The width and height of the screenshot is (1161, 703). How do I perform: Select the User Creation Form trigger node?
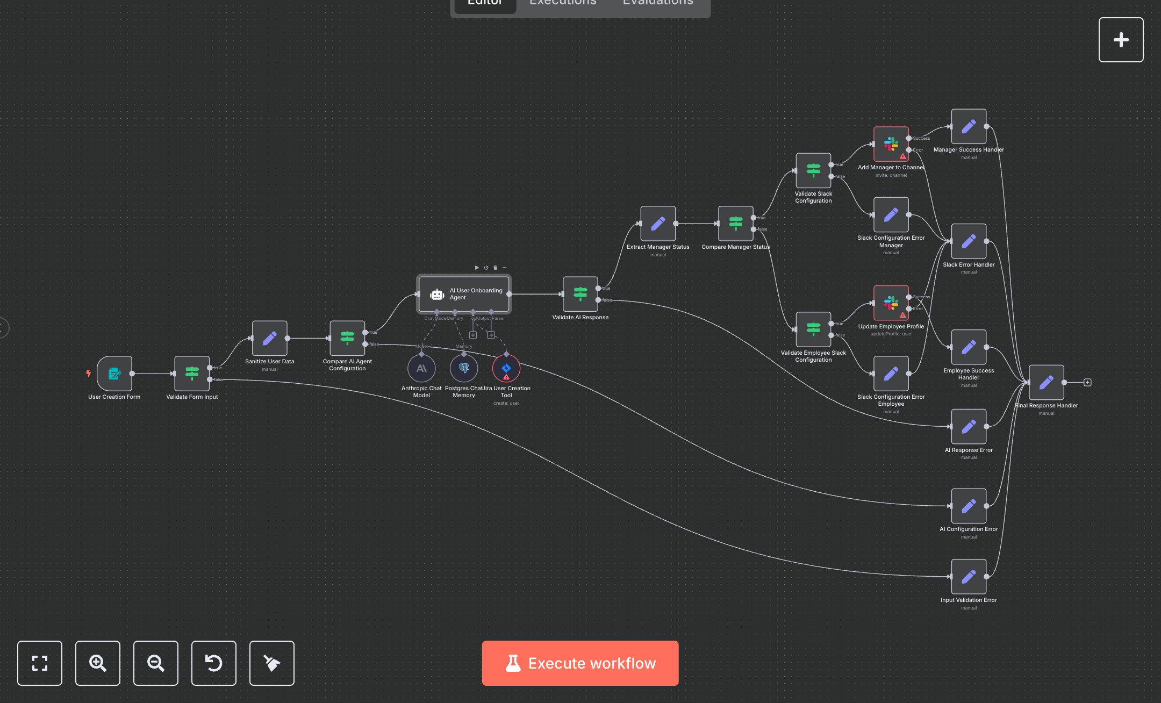click(x=114, y=374)
